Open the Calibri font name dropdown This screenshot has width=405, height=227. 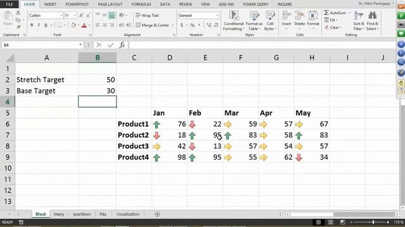61,15
